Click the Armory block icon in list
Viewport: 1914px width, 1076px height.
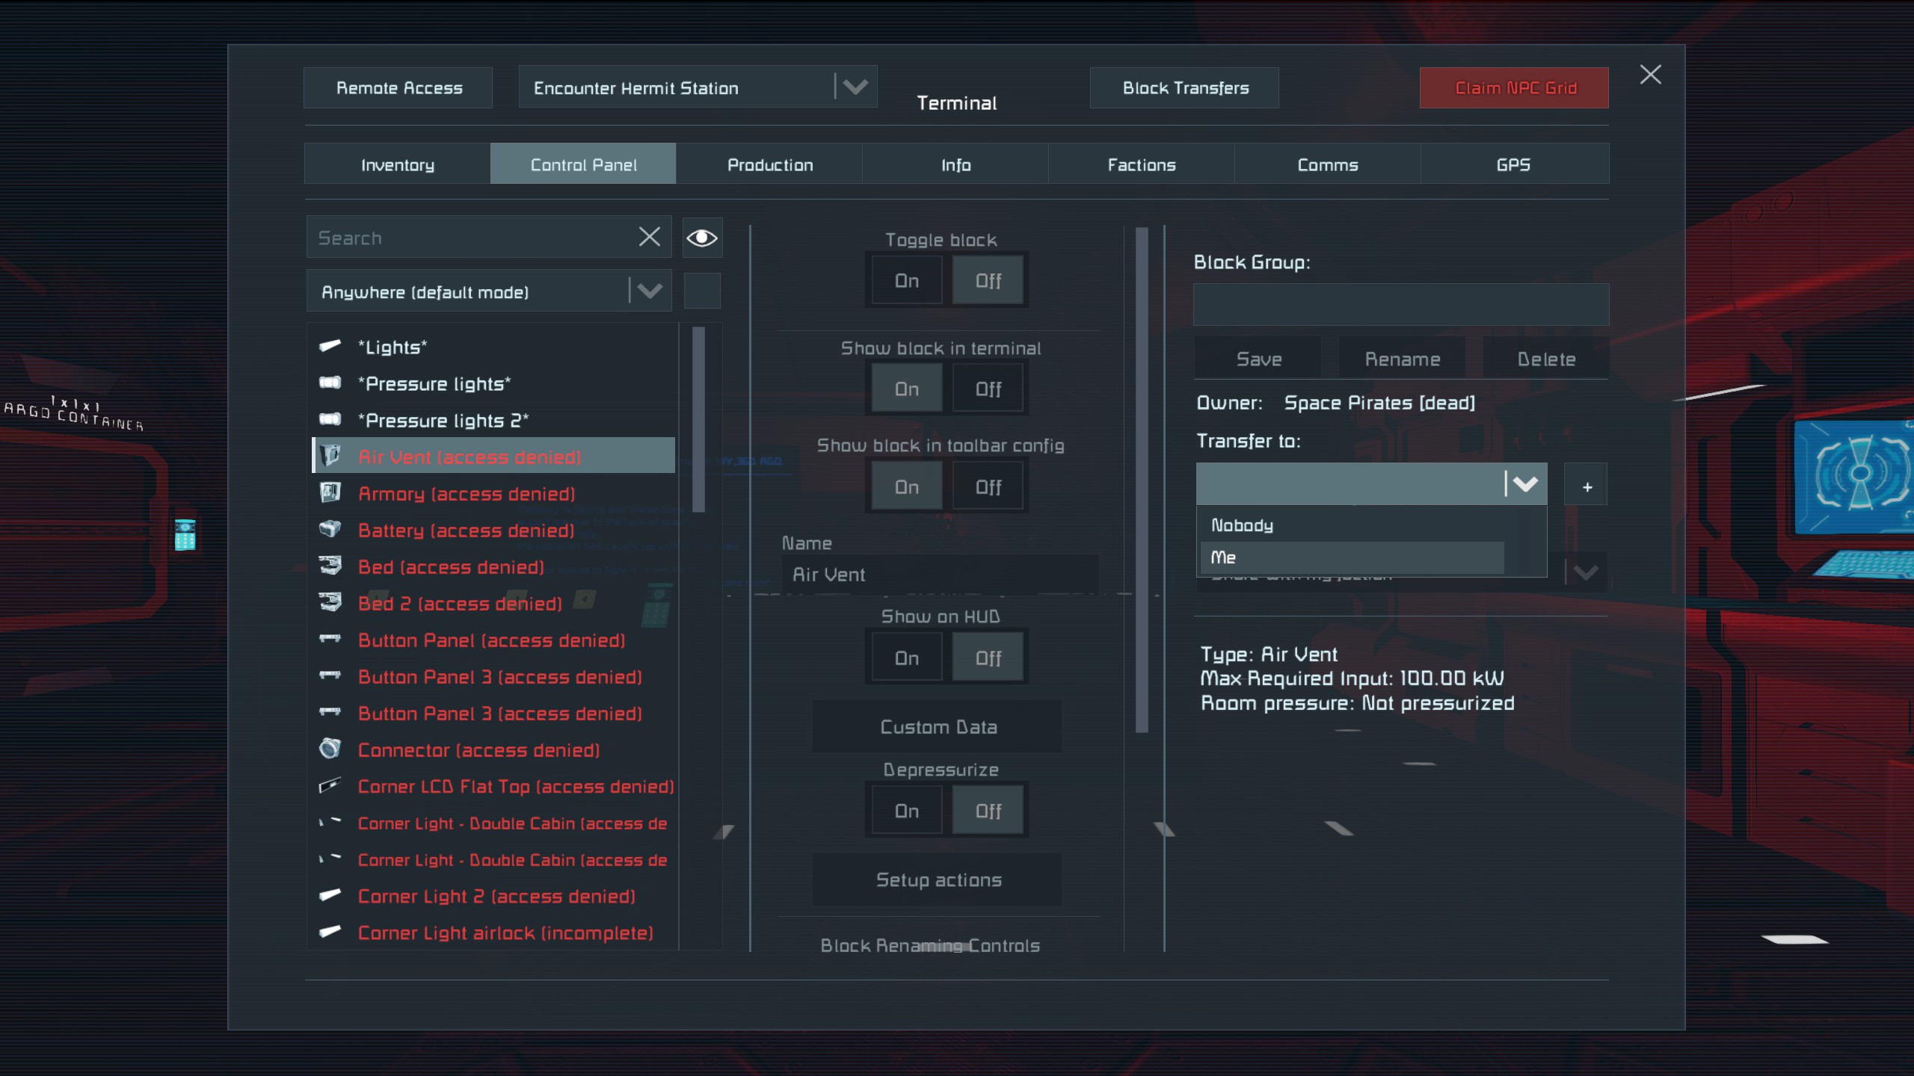pos(330,492)
